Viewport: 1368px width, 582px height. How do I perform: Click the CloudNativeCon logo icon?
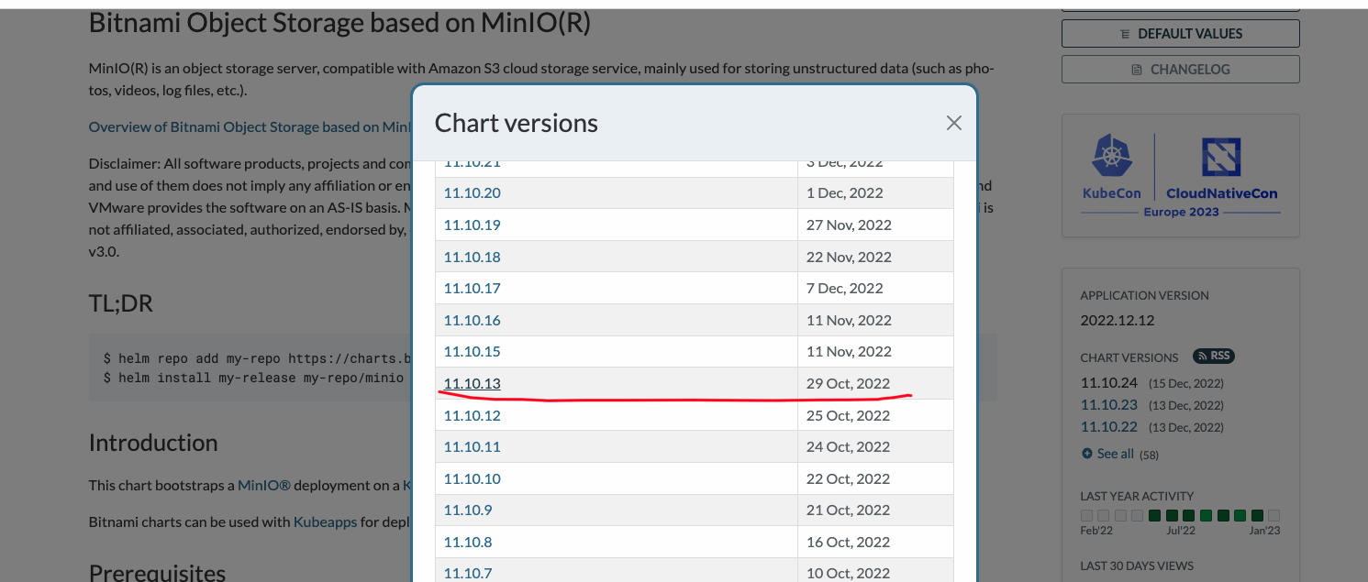pyautogui.click(x=1221, y=158)
